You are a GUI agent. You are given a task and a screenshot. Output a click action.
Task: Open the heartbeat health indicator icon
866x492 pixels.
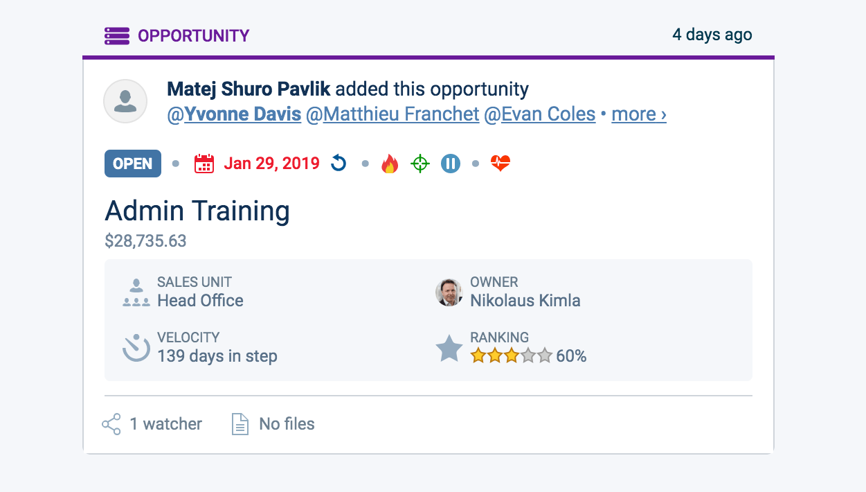(500, 164)
